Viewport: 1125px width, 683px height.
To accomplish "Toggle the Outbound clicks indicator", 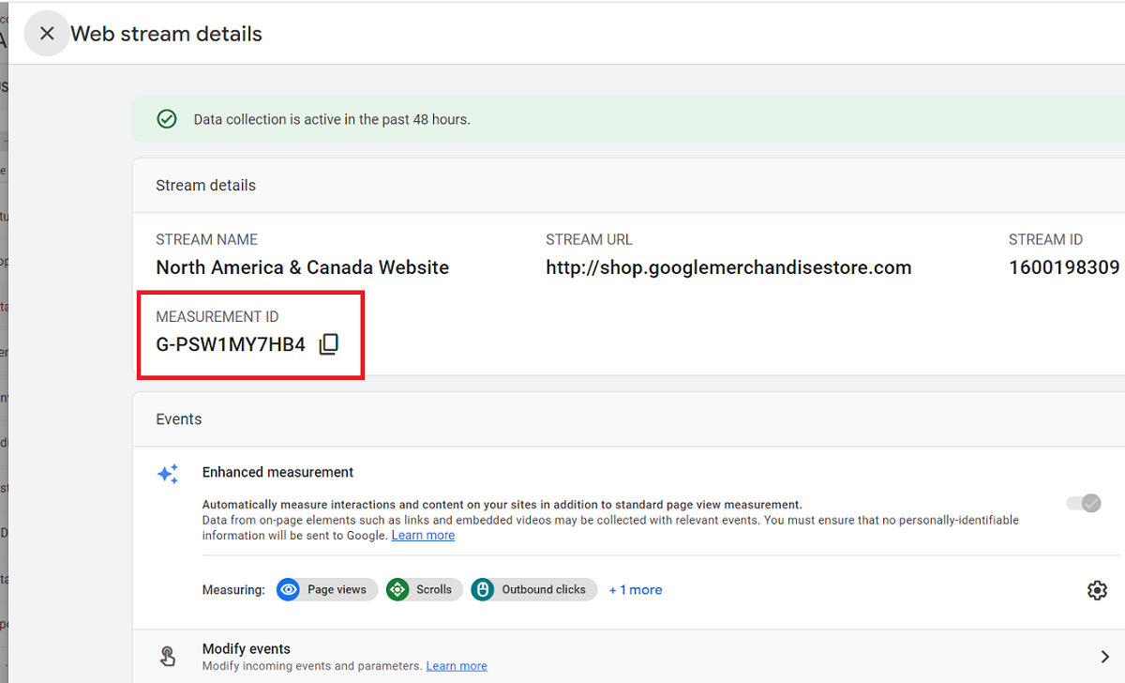I will (483, 590).
